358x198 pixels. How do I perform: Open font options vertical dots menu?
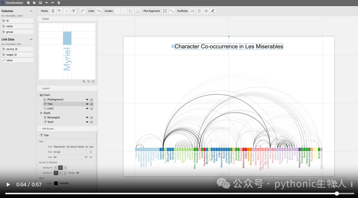(x=91, y=152)
